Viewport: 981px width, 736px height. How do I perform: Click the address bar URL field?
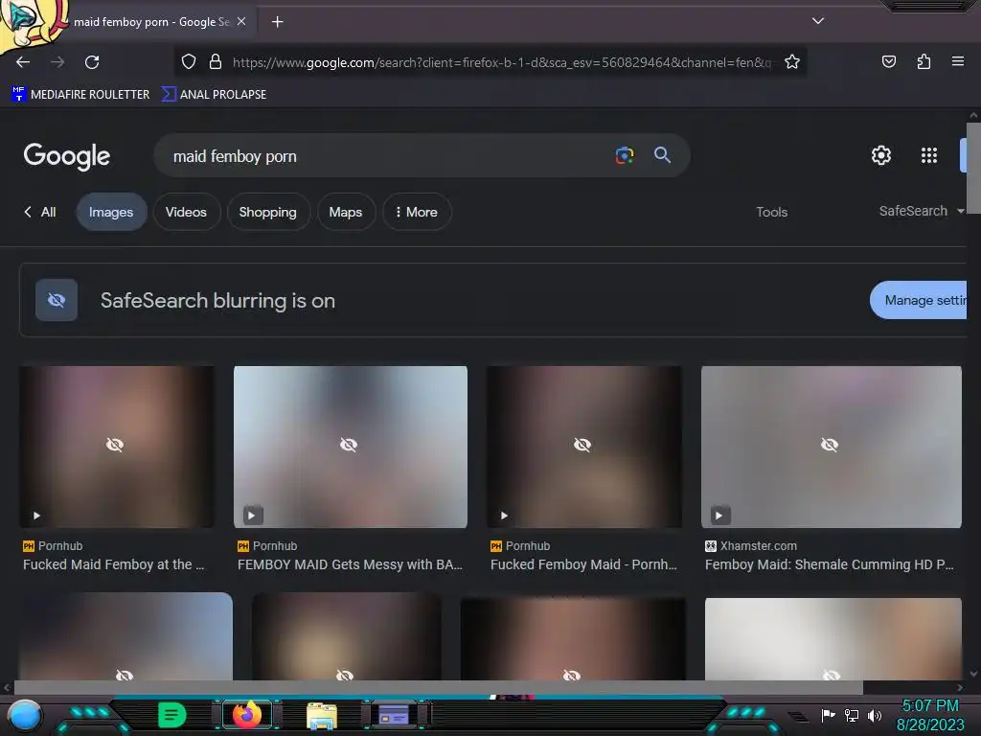(502, 62)
